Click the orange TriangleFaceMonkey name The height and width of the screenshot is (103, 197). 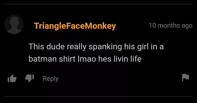[75, 26]
